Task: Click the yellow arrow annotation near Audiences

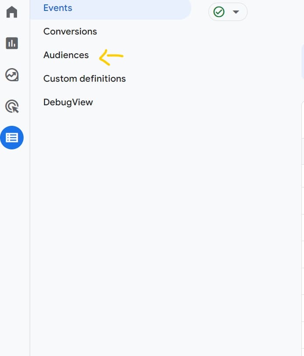Action: click(x=111, y=57)
